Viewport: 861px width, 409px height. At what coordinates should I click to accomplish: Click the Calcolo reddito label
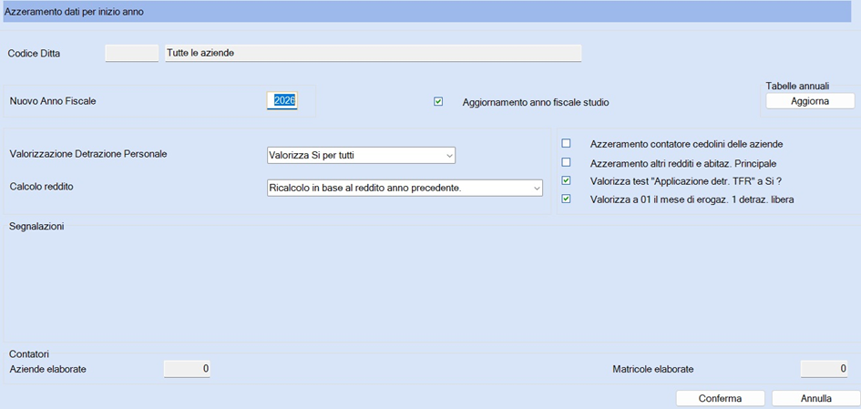click(42, 187)
